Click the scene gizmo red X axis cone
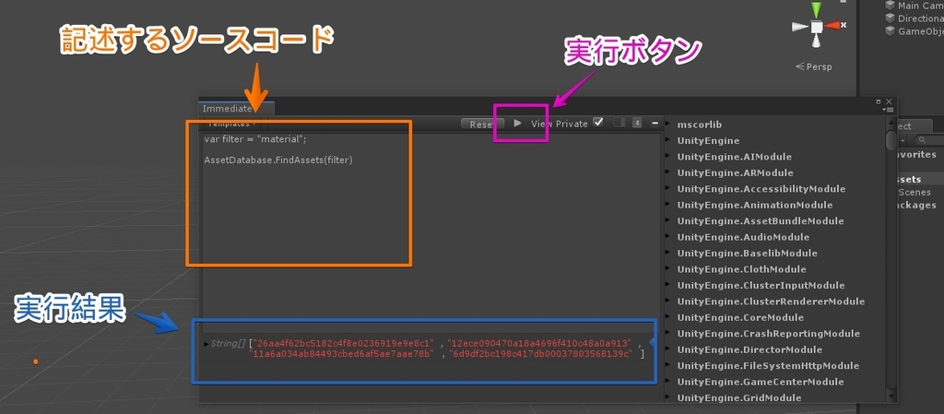Image resolution: width=944 pixels, height=414 pixels. point(832,26)
